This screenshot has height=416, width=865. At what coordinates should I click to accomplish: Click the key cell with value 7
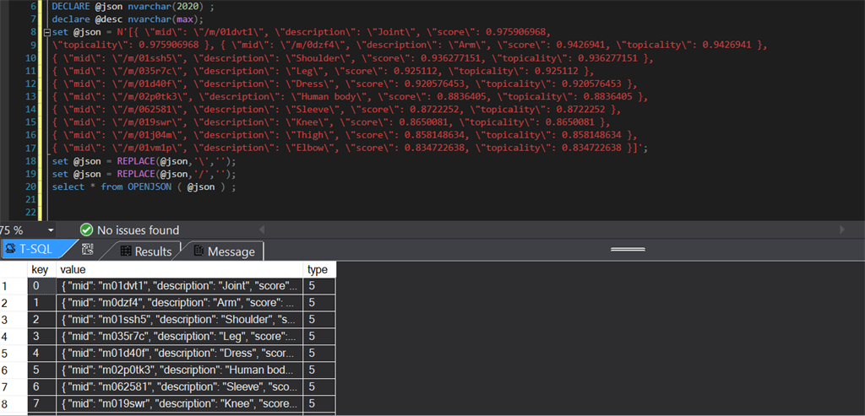pos(42,403)
